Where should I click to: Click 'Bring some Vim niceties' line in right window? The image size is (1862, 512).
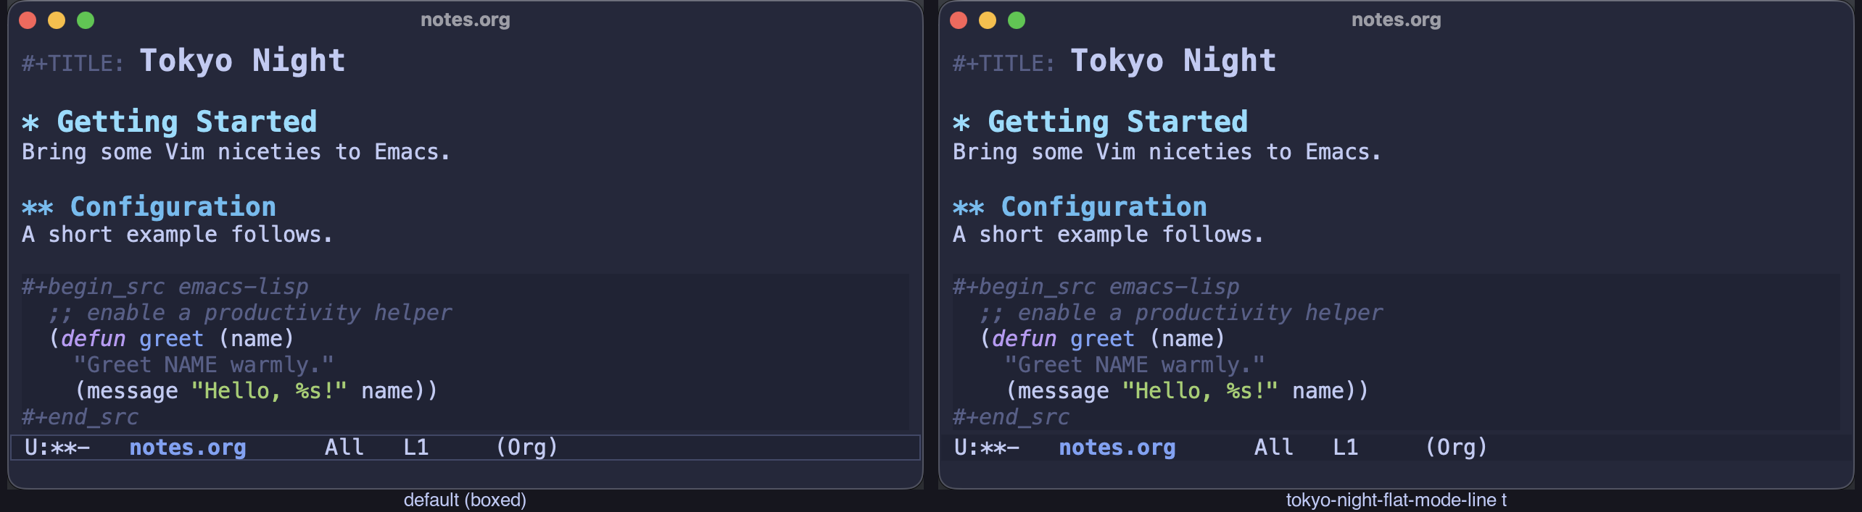click(x=1167, y=152)
